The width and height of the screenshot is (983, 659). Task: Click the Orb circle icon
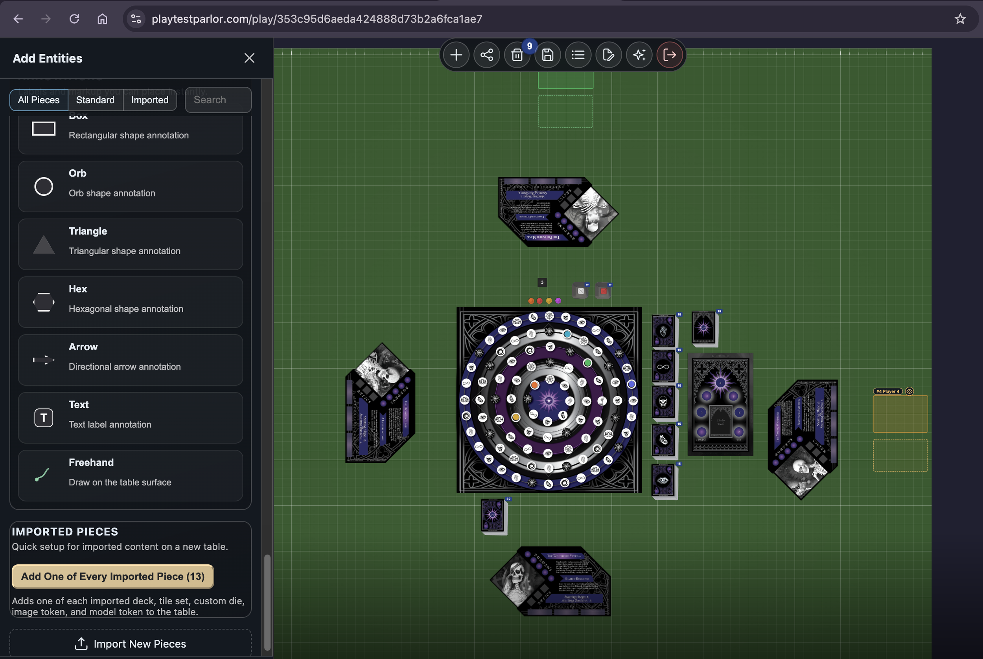click(44, 187)
